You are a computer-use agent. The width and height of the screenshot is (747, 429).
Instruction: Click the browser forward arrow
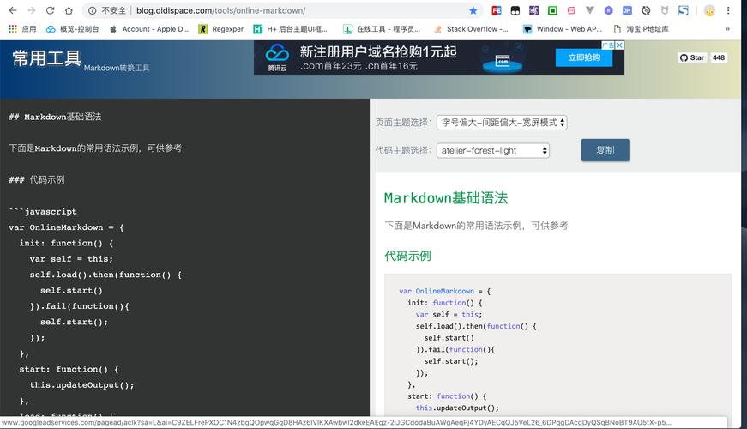click(32, 10)
